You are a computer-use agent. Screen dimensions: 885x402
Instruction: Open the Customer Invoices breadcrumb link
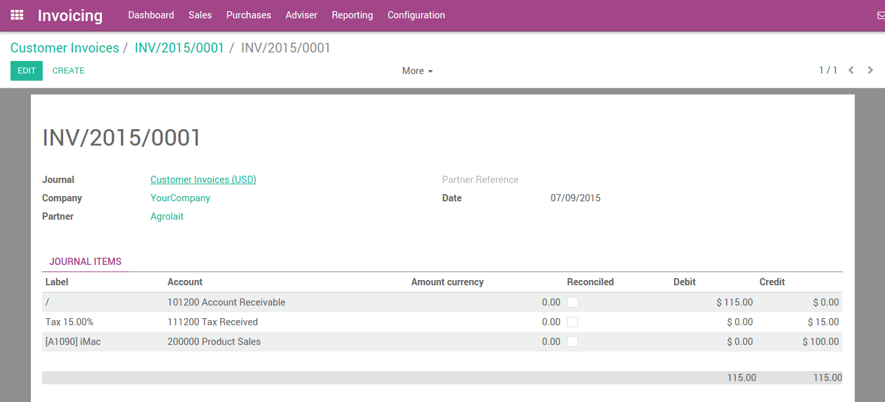click(64, 48)
